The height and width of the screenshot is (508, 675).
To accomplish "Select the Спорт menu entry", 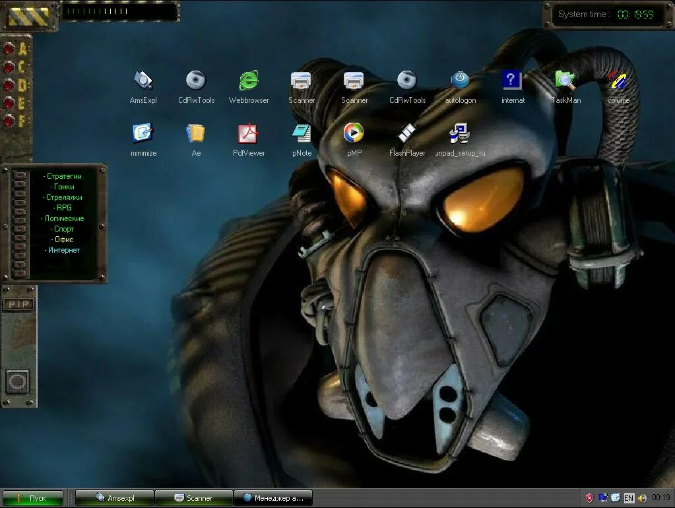I will (63, 229).
